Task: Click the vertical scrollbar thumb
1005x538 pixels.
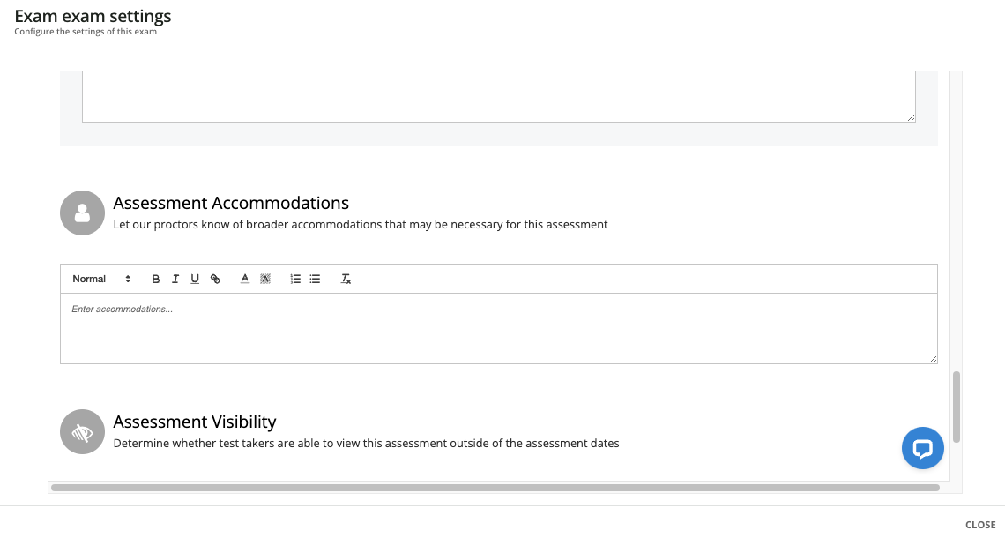Action: 957,407
